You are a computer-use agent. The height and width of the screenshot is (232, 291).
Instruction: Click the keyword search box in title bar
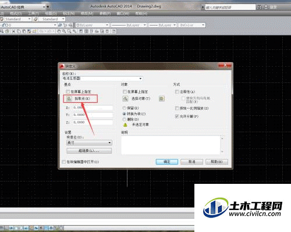click(x=230, y=8)
